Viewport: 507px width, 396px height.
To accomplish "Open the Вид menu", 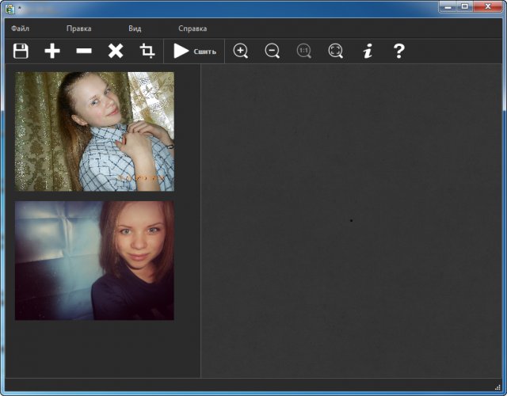I will [135, 29].
